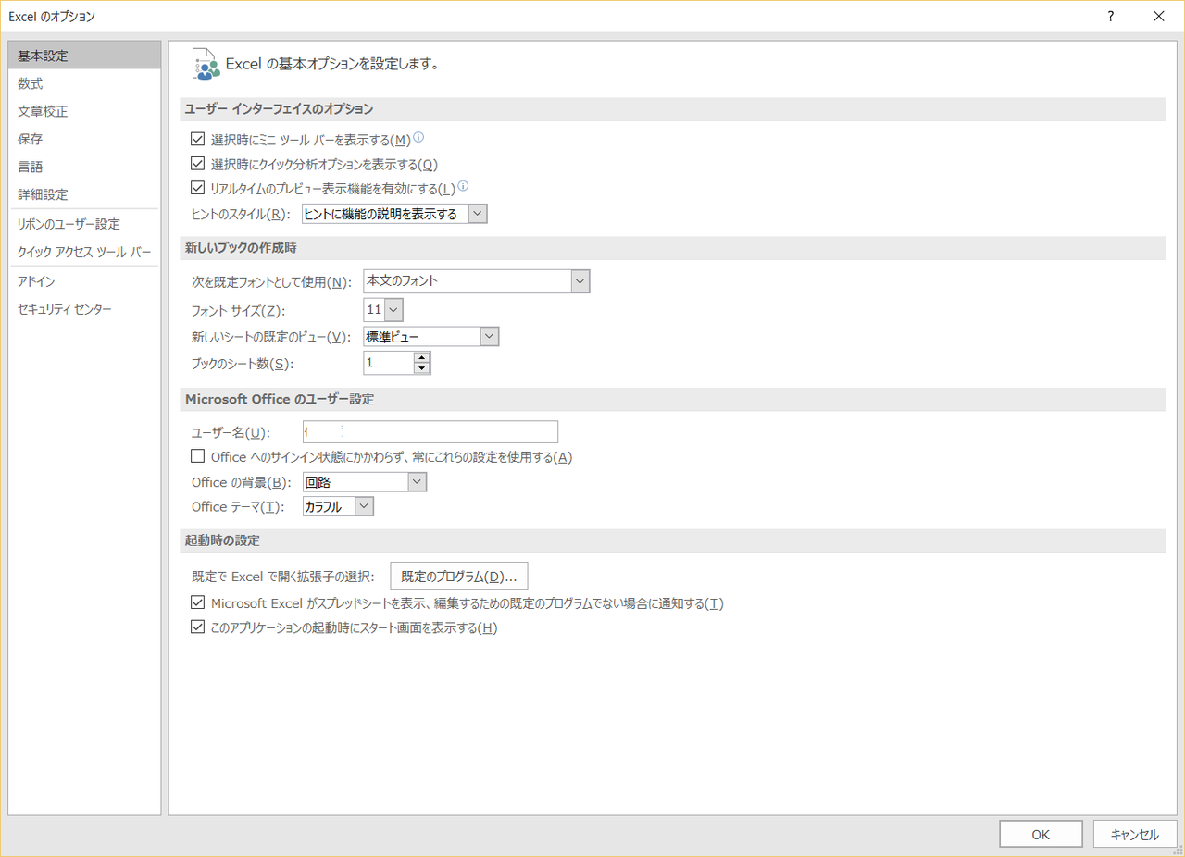The height and width of the screenshot is (857, 1185).
Task: Open the 詳細設定 category
Action: click(x=84, y=194)
